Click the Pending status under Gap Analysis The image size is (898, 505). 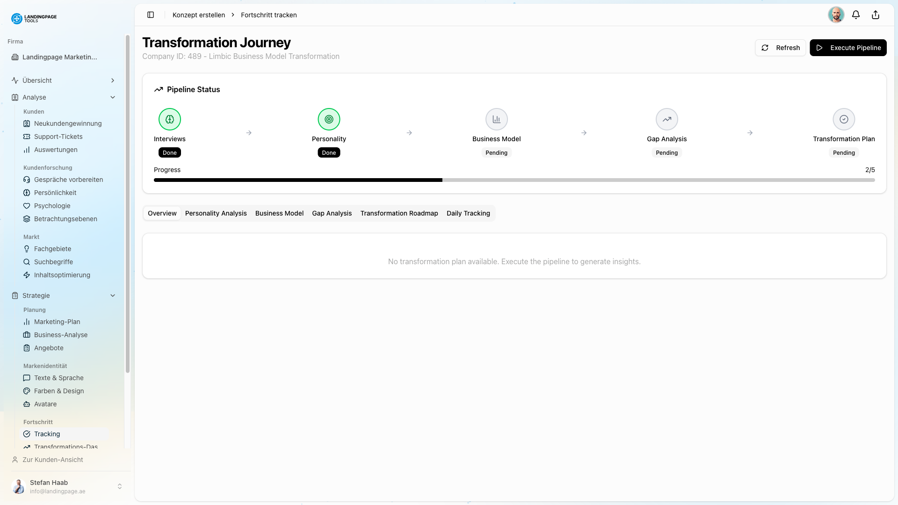(666, 152)
